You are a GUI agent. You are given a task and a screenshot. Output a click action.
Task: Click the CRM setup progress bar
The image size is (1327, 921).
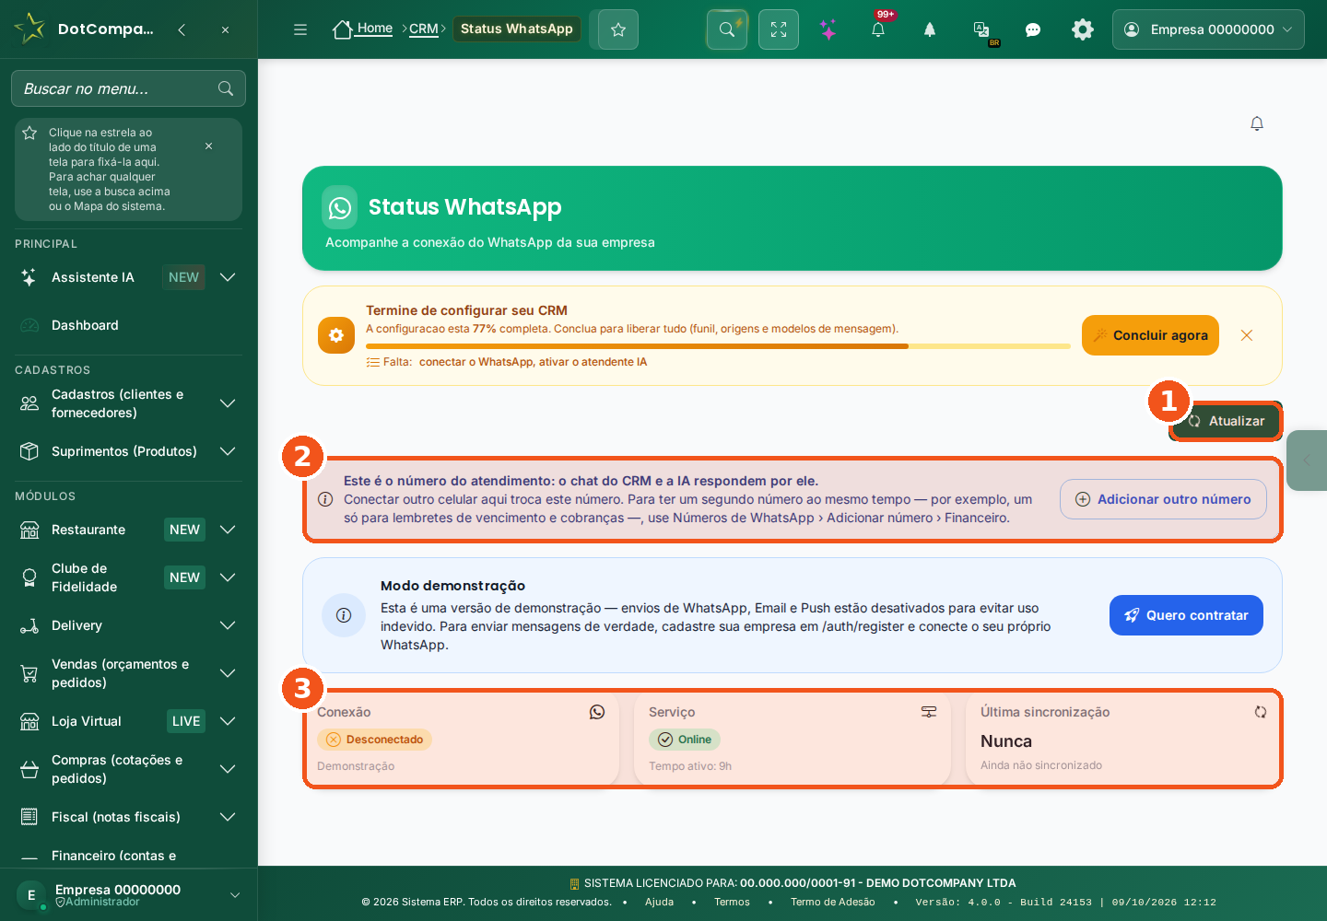[718, 346]
